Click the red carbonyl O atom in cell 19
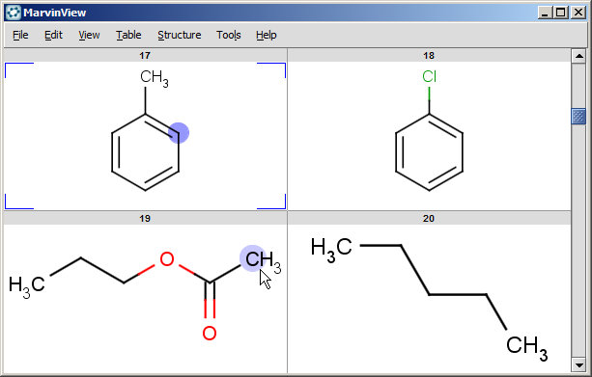Image resolution: width=592 pixels, height=377 pixels. 210,334
